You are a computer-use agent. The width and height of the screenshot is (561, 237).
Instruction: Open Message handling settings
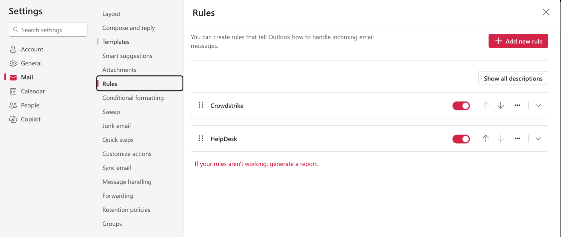(127, 182)
